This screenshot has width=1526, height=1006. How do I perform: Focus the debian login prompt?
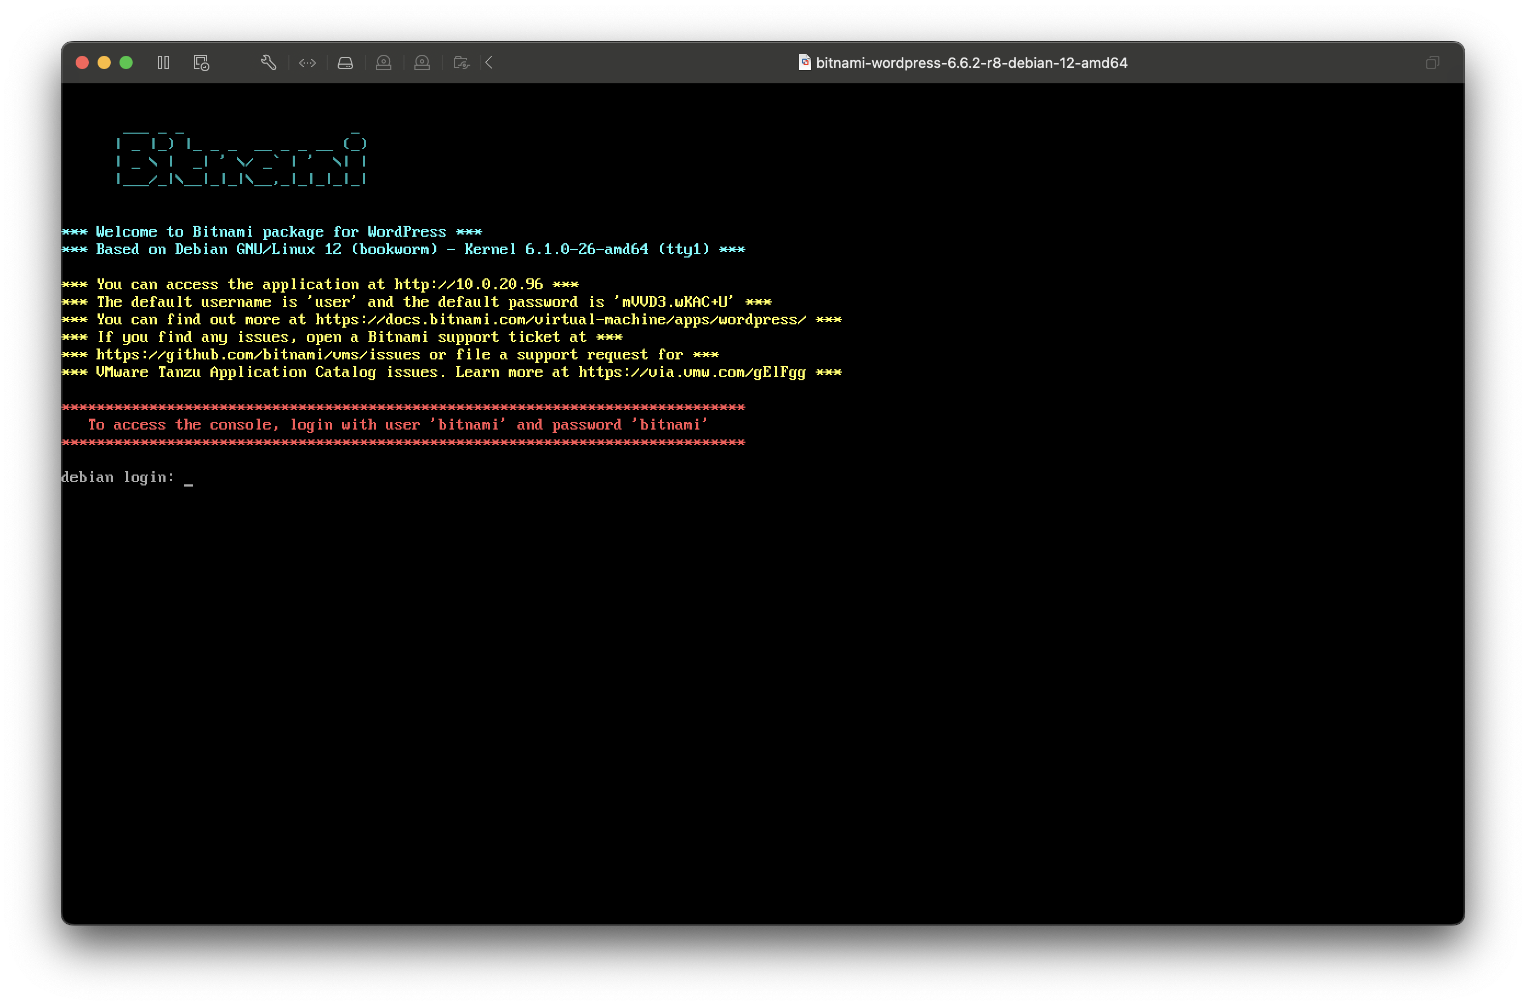[127, 477]
